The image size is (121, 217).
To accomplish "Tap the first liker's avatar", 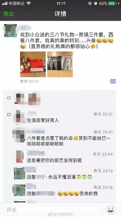I will [20, 98].
